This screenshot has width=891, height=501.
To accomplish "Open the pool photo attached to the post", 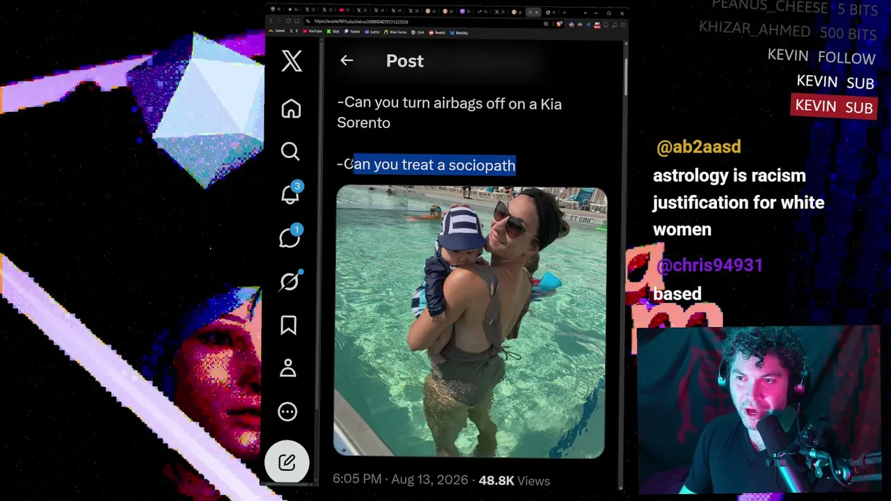I will tap(470, 321).
